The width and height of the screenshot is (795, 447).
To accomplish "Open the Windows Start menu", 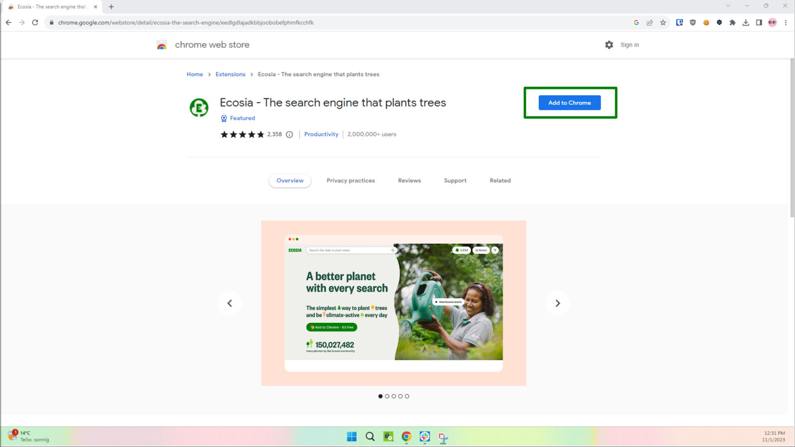I will tap(352, 437).
